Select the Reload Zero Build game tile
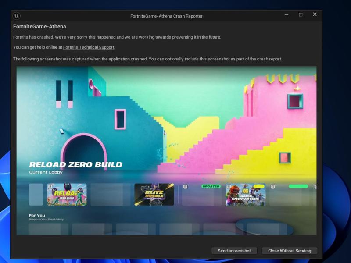The height and width of the screenshot is (263, 351). [x=67, y=195]
